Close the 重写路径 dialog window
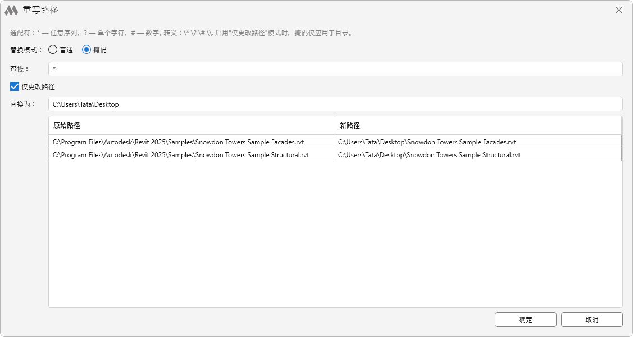The height and width of the screenshot is (337, 633). (619, 10)
